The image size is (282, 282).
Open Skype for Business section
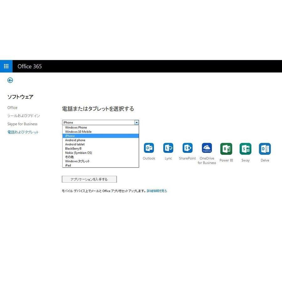23,124
